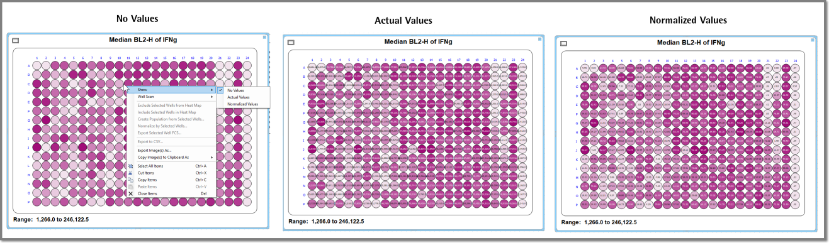The width and height of the screenshot is (829, 243).
Task: Click row A label in Actual Values plate
Action: [x=304, y=67]
